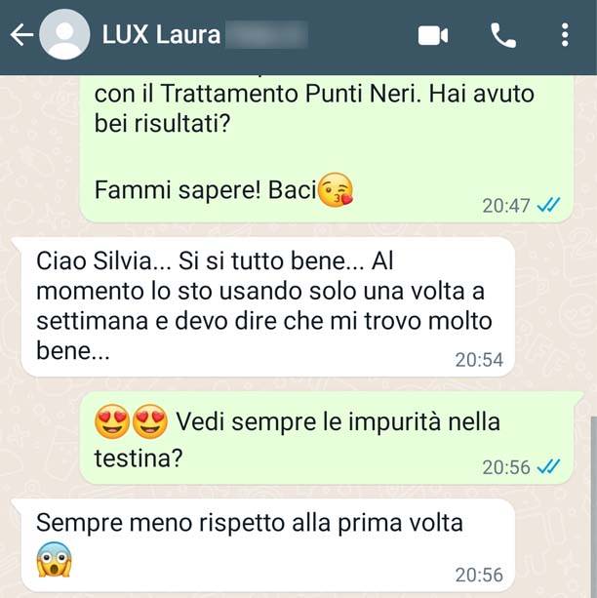
Task: Click the chat scrollbar on the right edge
Action: [x=594, y=505]
